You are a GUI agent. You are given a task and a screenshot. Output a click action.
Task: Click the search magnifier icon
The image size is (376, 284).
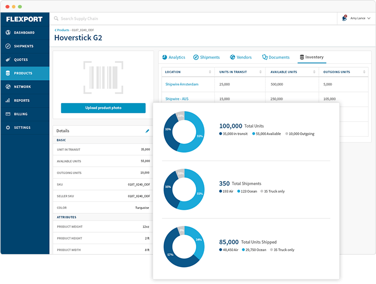pyautogui.click(x=56, y=18)
